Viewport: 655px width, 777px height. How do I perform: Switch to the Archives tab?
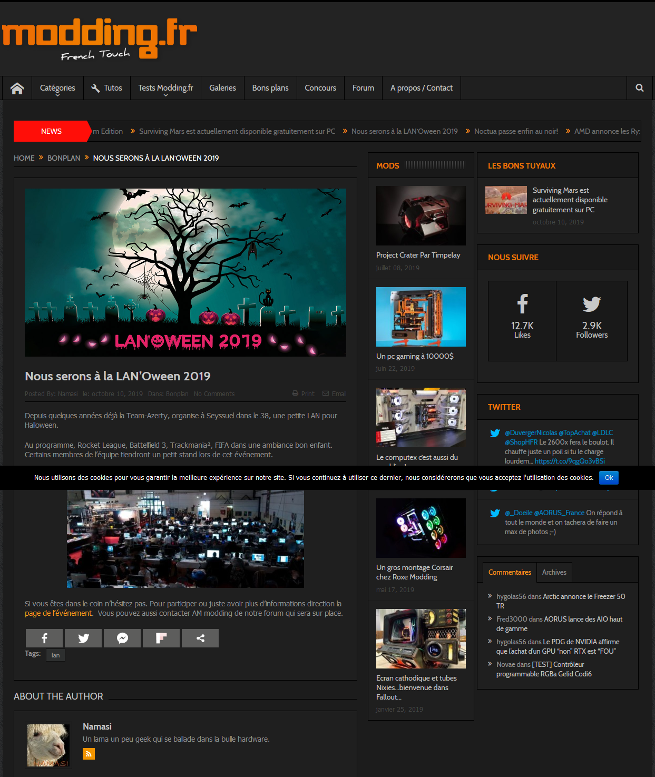pos(554,572)
